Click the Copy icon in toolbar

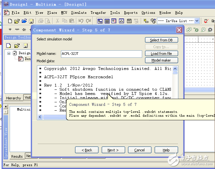(64, 21)
